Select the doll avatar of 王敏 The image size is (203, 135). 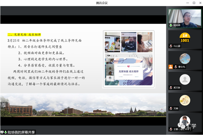[x=185, y=121]
